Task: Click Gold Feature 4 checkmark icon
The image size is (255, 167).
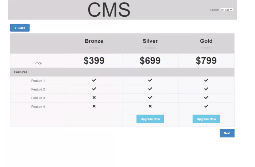Action: coord(206,106)
